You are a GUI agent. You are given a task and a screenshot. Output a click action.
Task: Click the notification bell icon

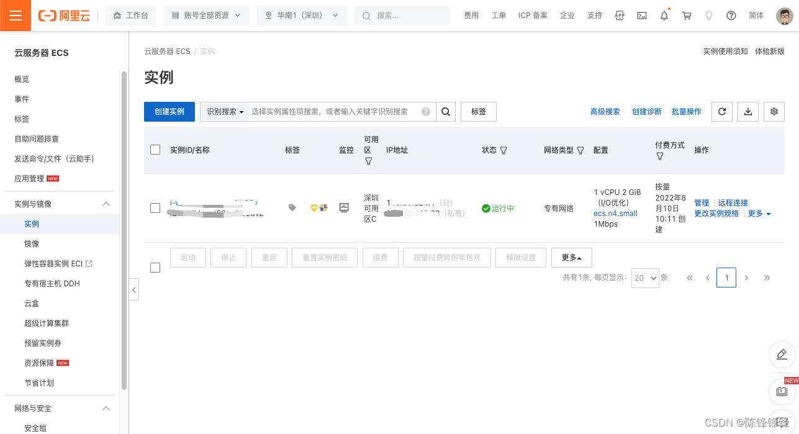pos(664,16)
